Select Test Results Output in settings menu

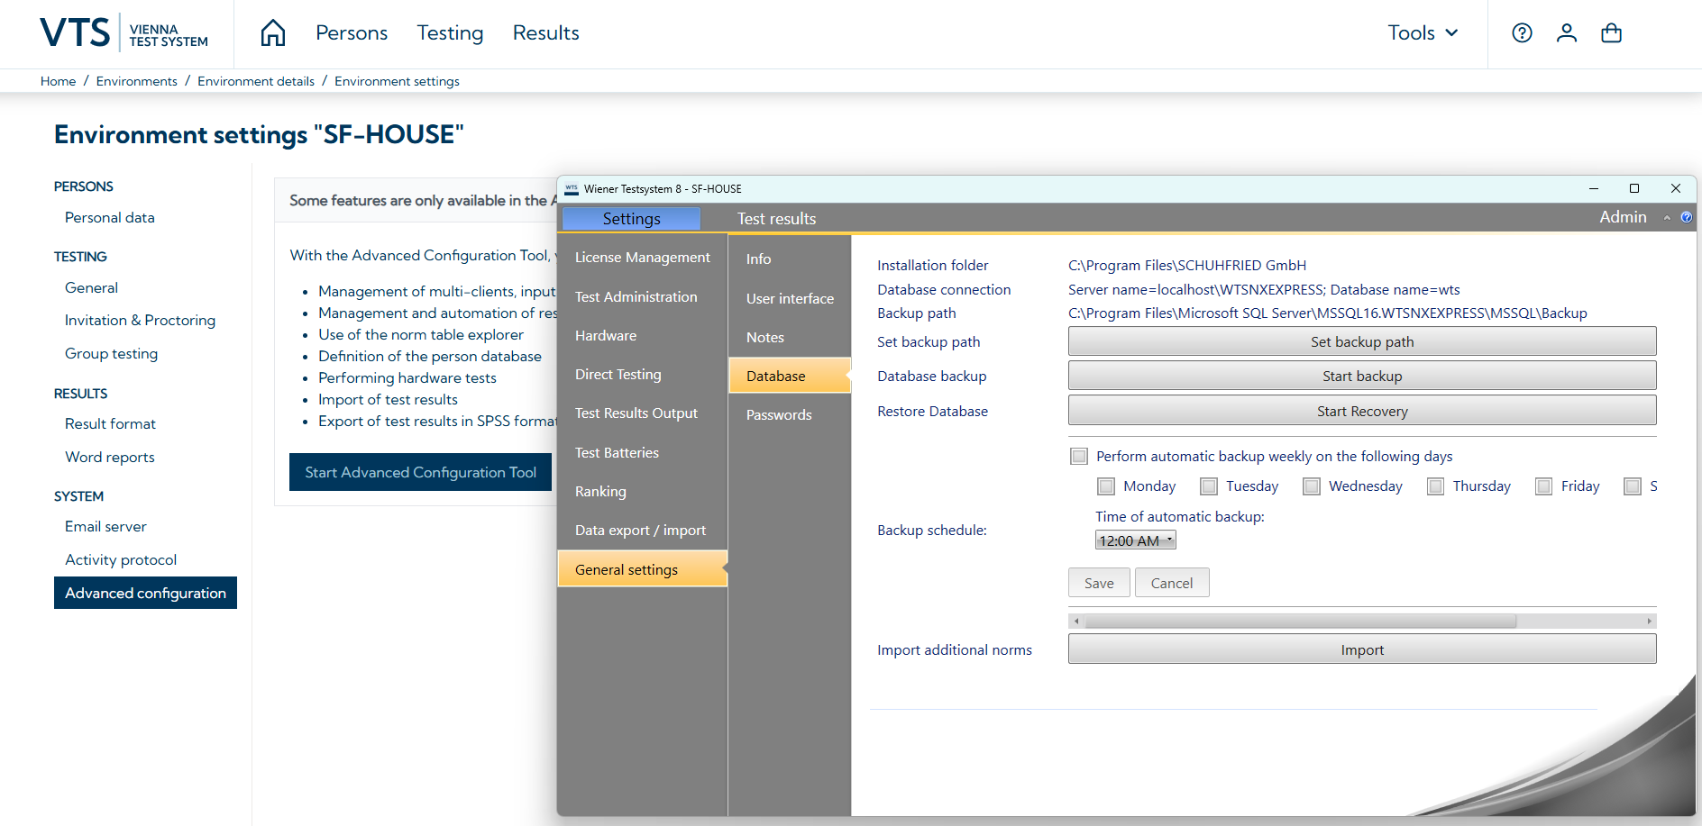(x=643, y=413)
